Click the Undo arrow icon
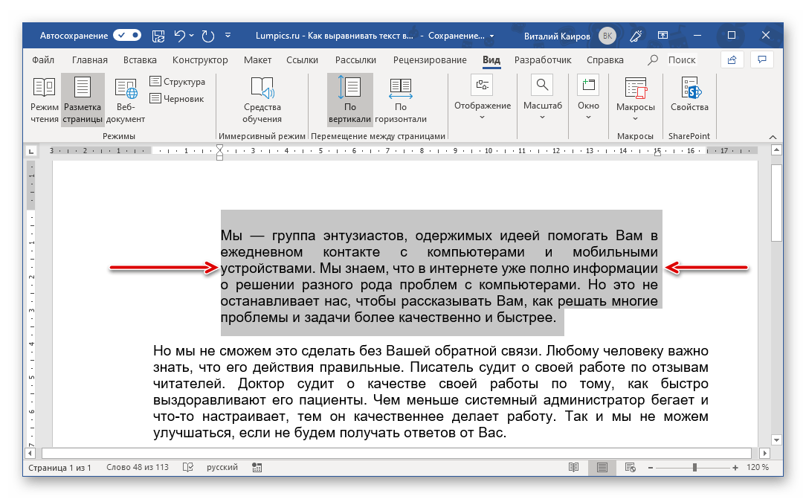Screen dimensions: 806x499 179,35
